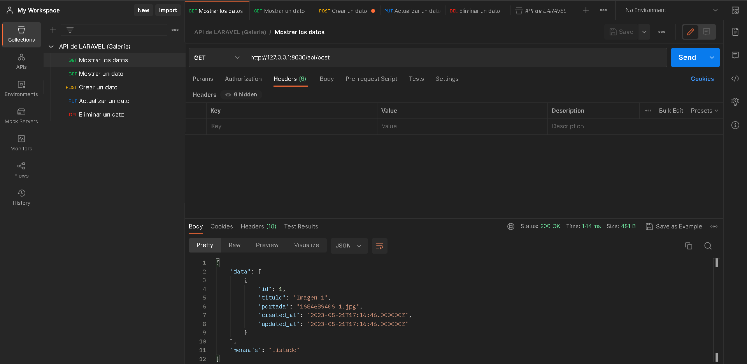Switch response view to Preview

pos(267,245)
